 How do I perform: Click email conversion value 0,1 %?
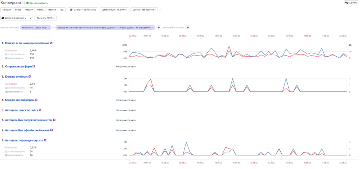[32, 84]
